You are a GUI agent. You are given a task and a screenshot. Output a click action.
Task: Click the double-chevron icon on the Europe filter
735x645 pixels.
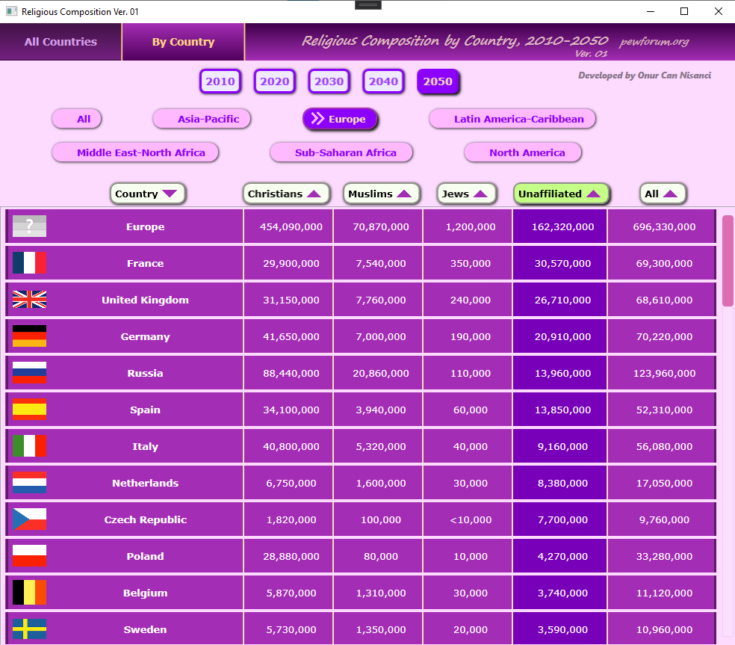point(317,119)
